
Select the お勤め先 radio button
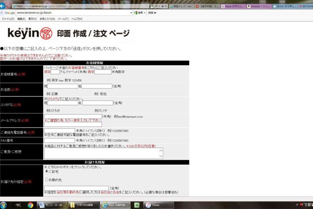click(47, 179)
